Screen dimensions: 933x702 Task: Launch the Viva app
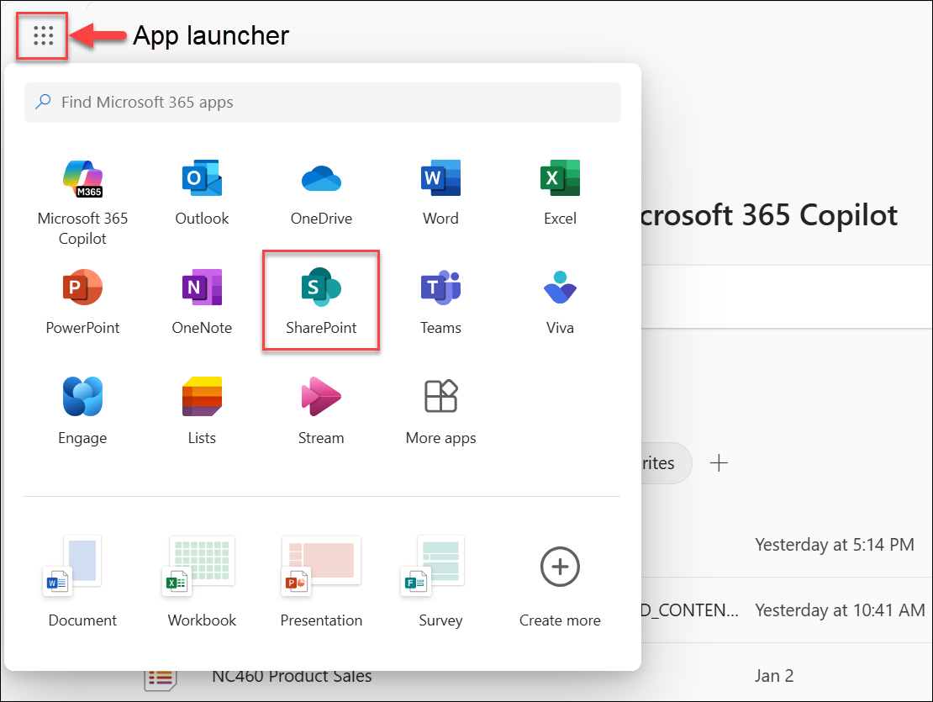560,301
